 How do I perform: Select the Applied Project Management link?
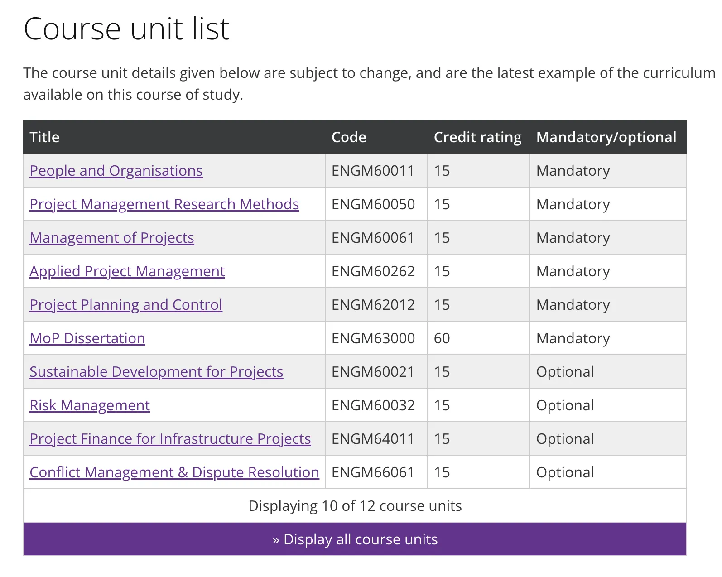tap(127, 271)
